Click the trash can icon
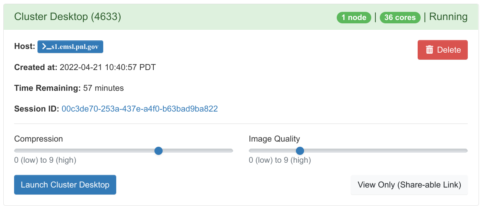This screenshot has width=483, height=209. tap(430, 50)
